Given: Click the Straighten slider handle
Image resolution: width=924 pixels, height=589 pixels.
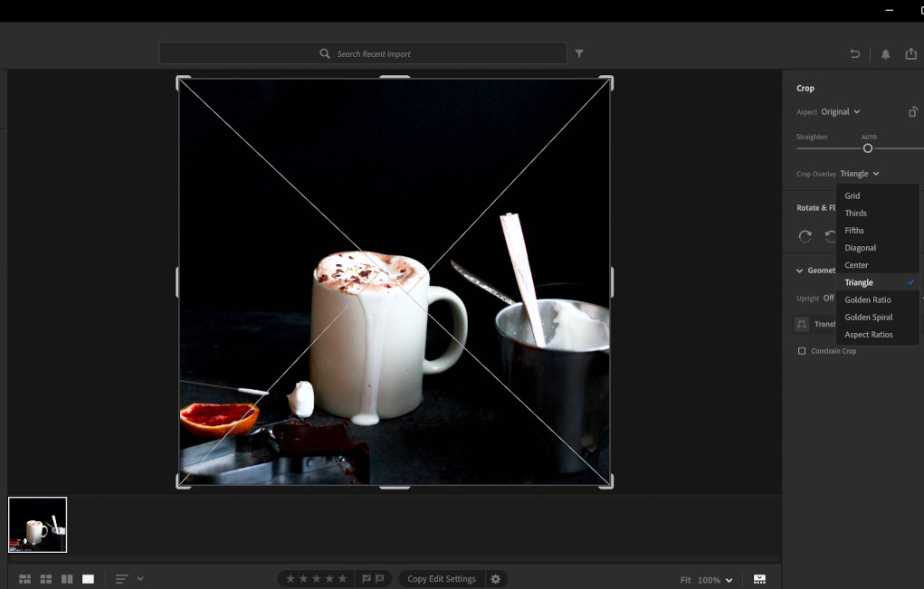Looking at the screenshot, I should (868, 148).
